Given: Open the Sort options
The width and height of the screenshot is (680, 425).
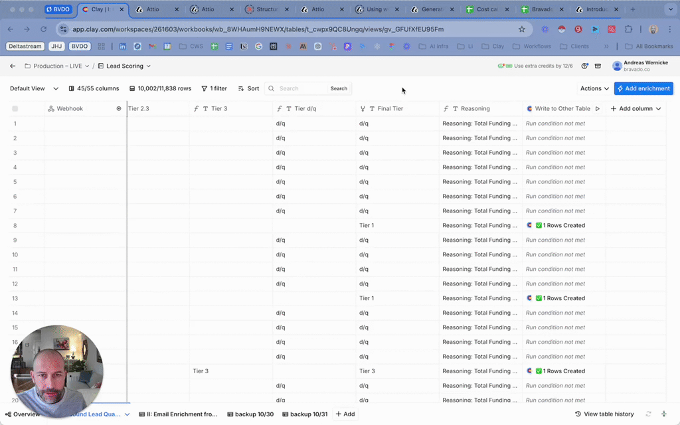Looking at the screenshot, I should pyautogui.click(x=248, y=88).
